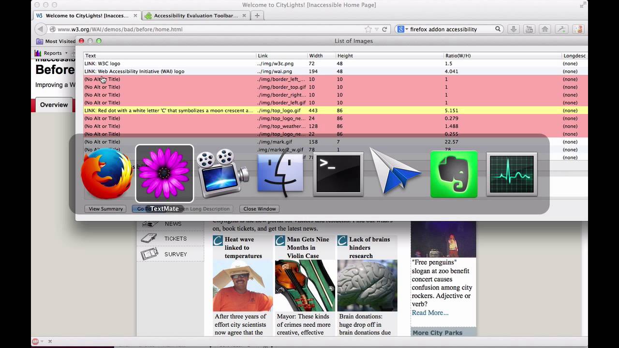Image resolution: width=619 pixels, height=348 pixels.
Task: Click the 'Man Gets Nine Months in Violin Case' headline
Action: coord(308,247)
